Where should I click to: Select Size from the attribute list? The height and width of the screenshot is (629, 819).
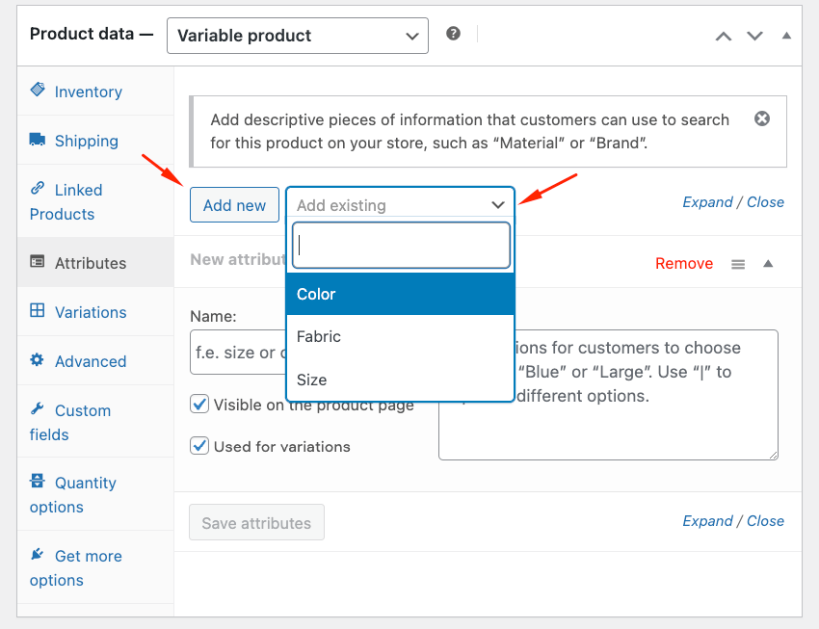pos(401,380)
